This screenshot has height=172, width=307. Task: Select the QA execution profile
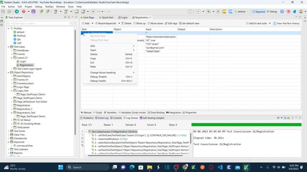(x=19, y=39)
